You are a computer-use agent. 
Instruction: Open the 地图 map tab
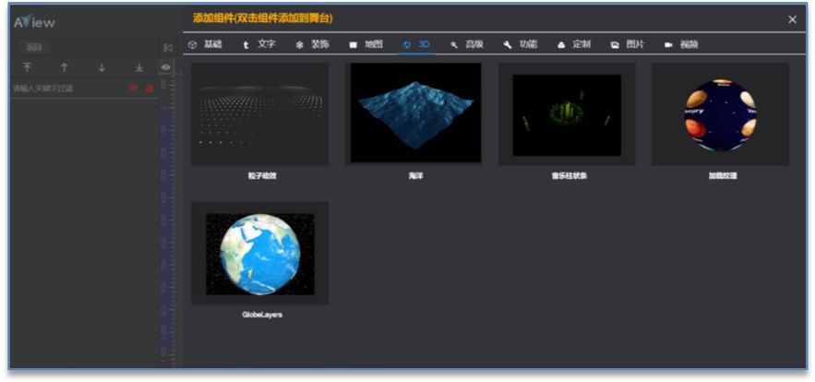pyautogui.click(x=366, y=44)
